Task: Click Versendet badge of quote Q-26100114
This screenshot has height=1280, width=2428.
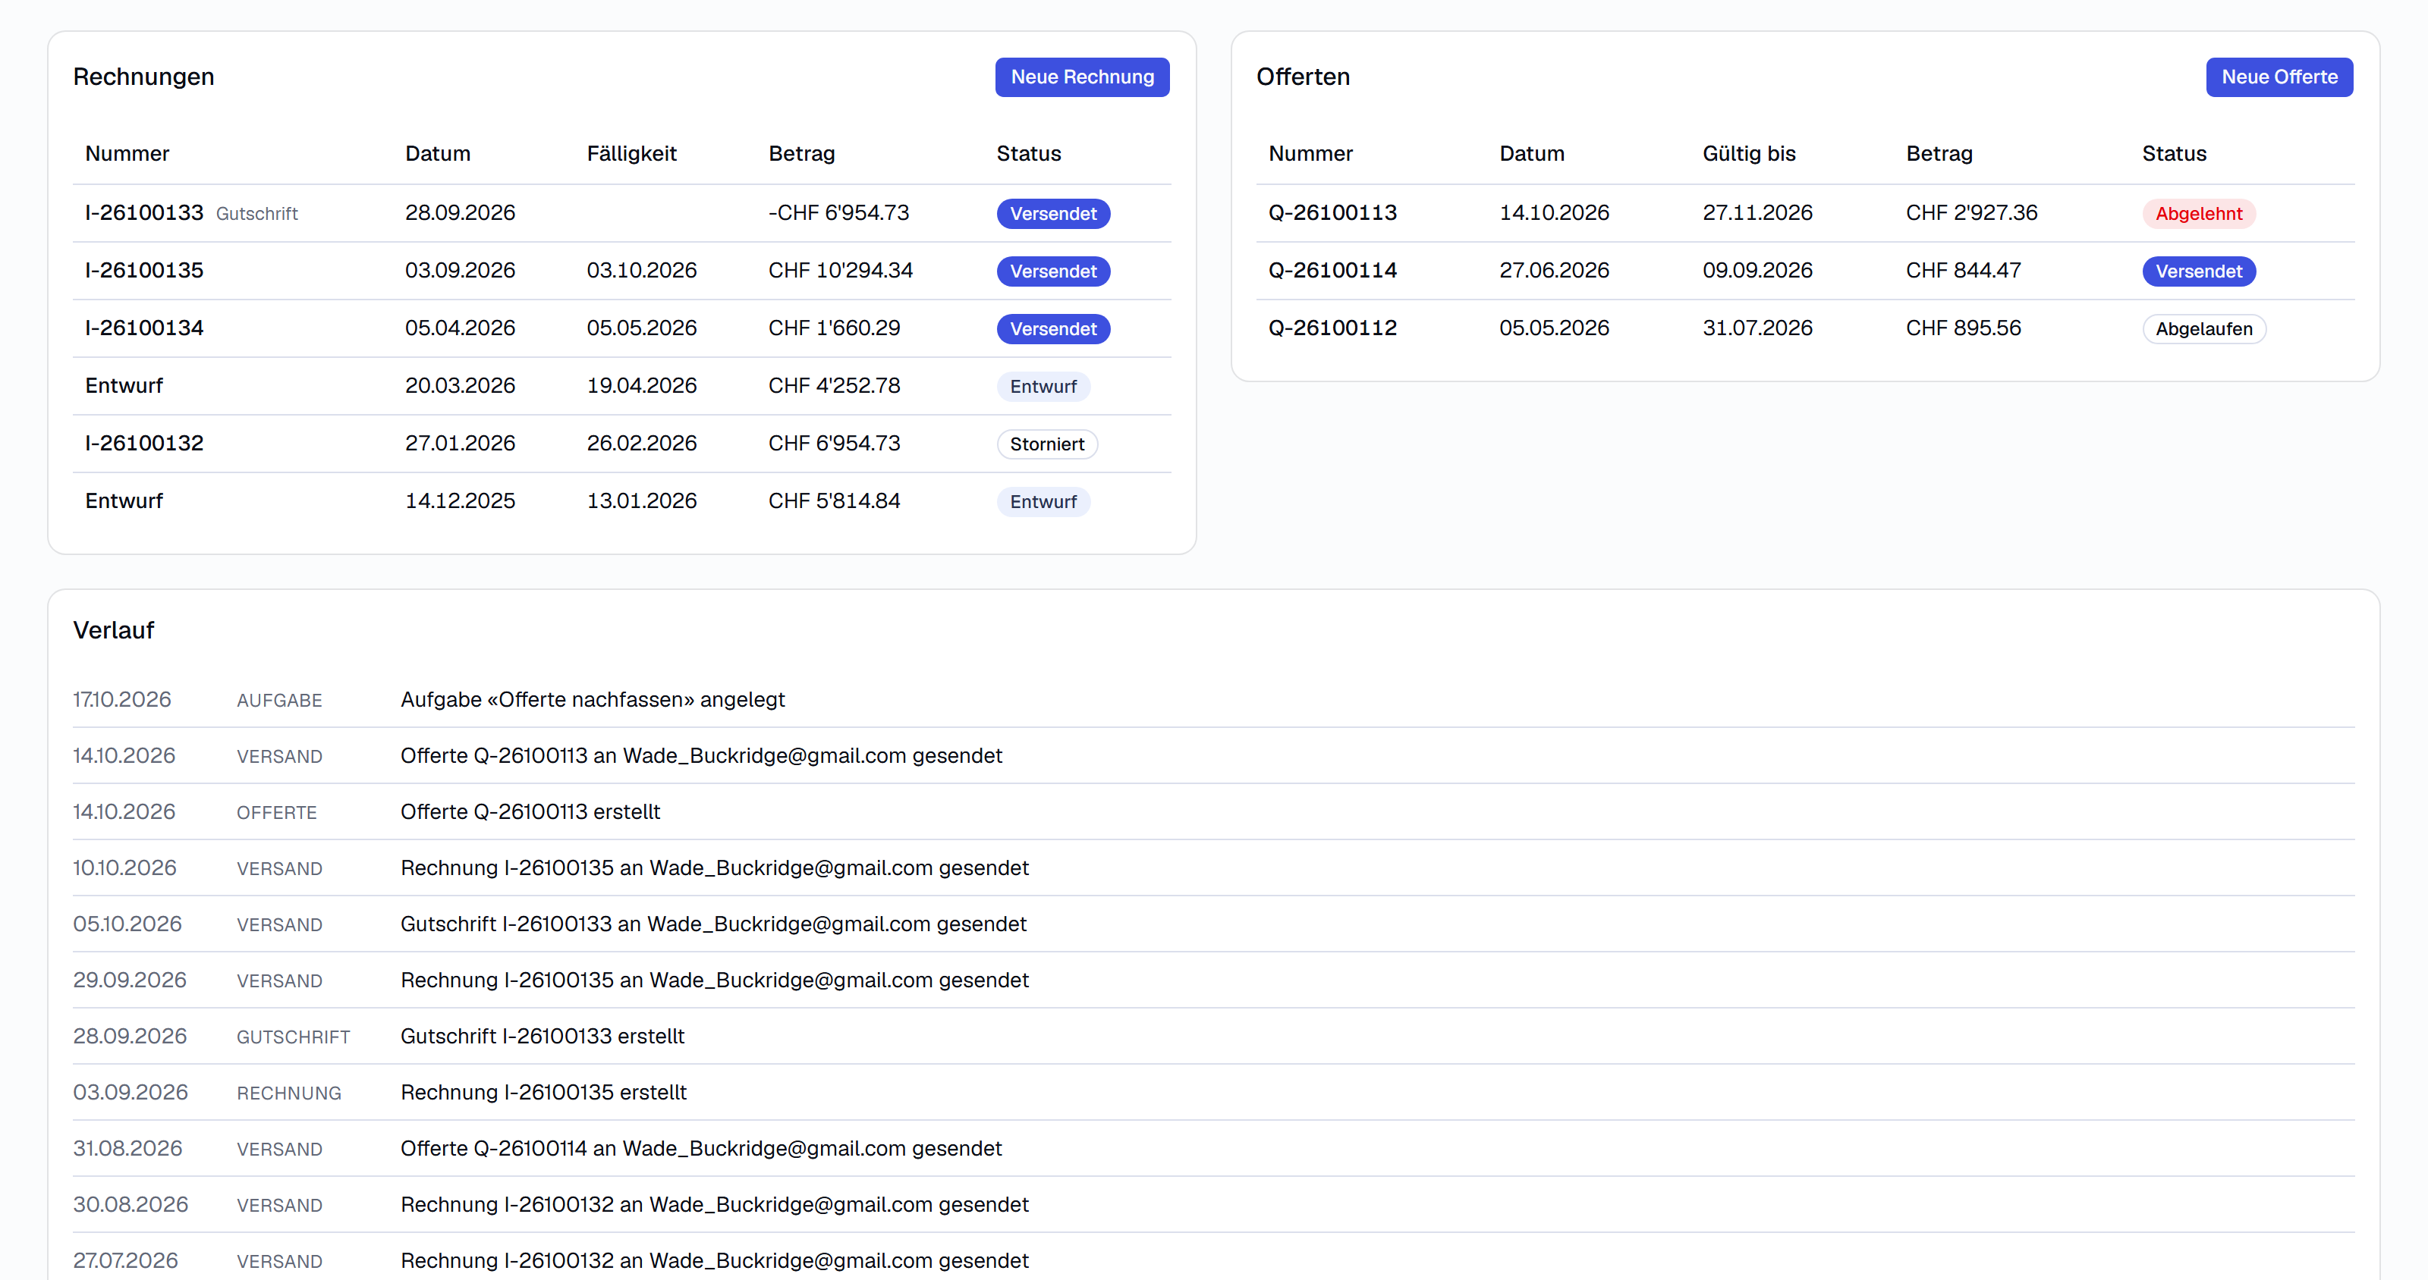Action: coord(2198,271)
